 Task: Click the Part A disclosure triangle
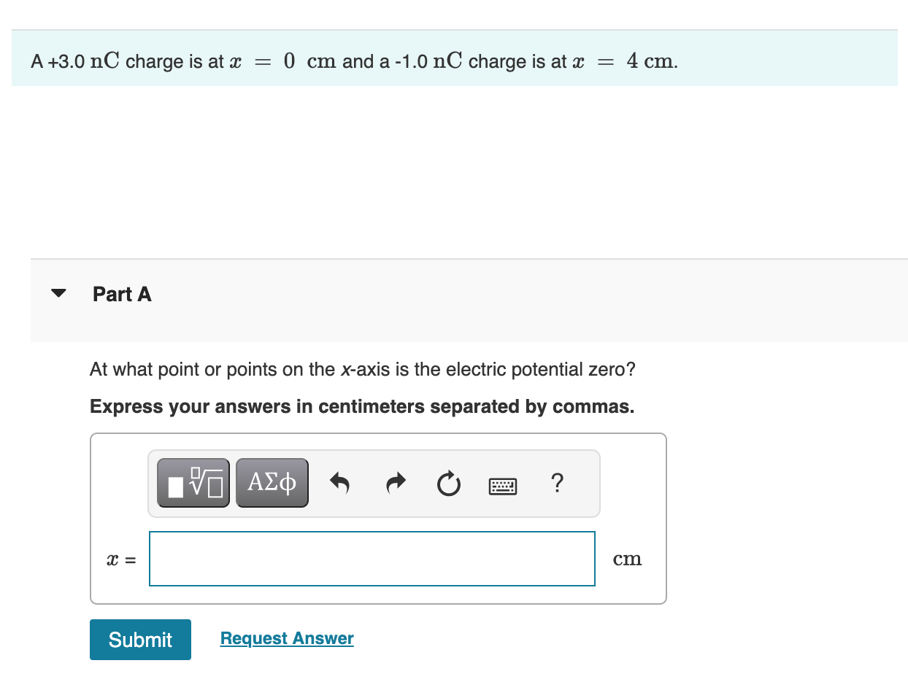(x=58, y=293)
